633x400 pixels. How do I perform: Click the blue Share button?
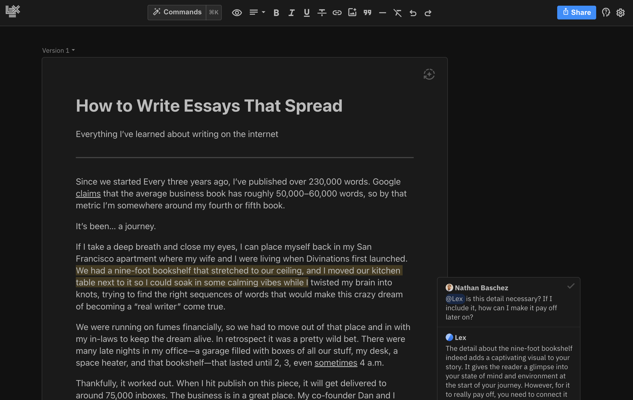[576, 12]
